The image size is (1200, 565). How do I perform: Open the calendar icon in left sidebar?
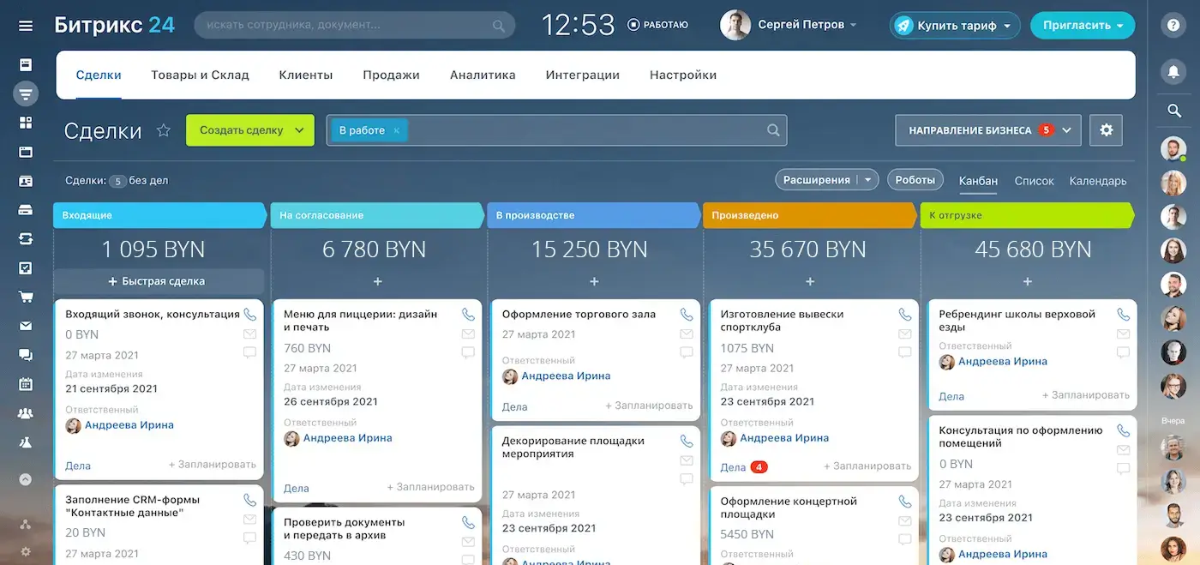[x=26, y=384]
